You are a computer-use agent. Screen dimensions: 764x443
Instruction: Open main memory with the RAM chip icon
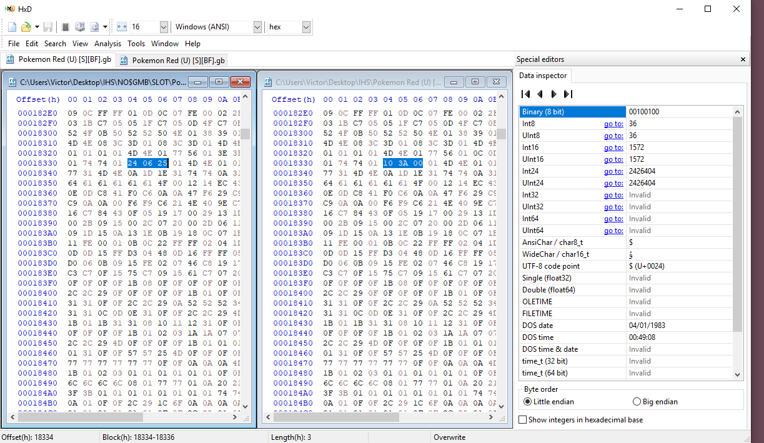tap(66, 27)
